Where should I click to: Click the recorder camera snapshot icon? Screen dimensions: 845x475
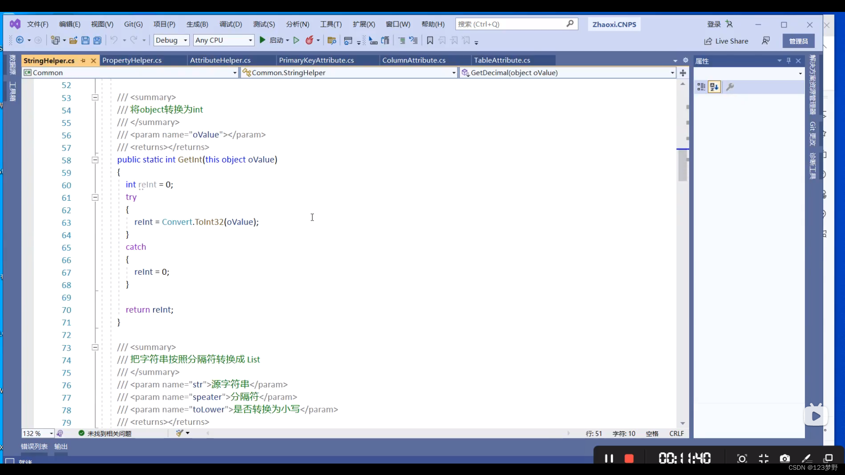click(785, 459)
